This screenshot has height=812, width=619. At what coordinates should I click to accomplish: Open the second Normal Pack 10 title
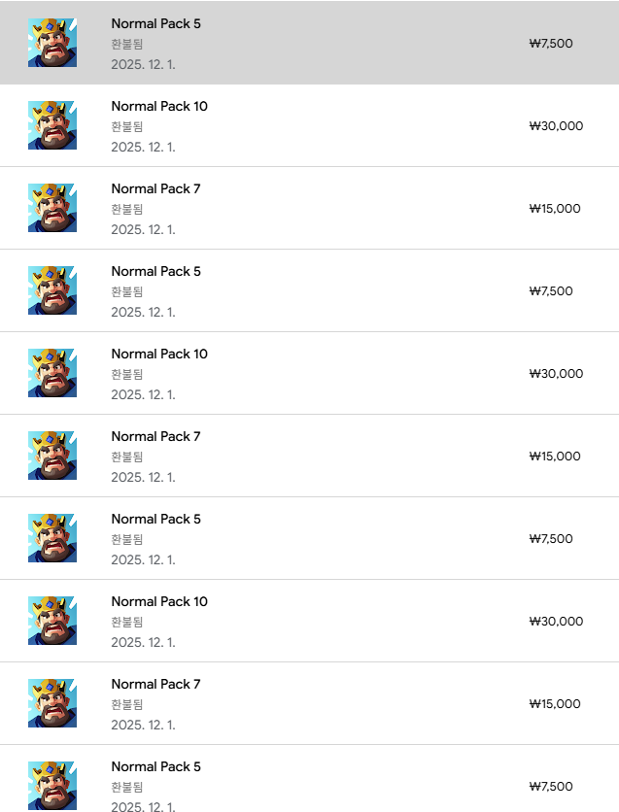(159, 354)
